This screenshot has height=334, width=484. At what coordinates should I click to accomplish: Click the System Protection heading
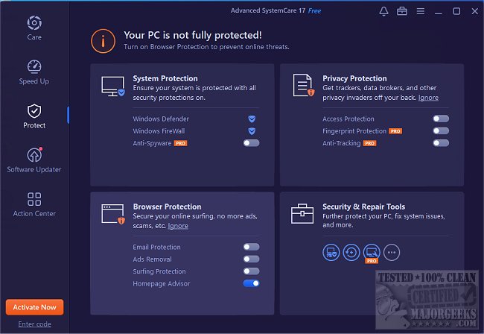[165, 78]
